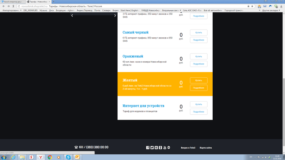Screen dimensions: 285x160
Task: Open the 'Почта' bookmark
Action: [x=97, y=10]
